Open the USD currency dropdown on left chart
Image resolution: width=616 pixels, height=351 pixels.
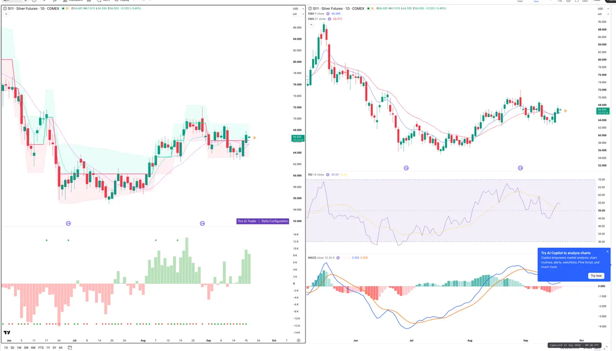point(296,9)
